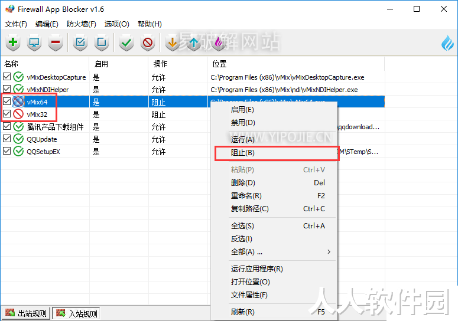The image size is (458, 321).
Task: Sort by the 启用 column header
Action: pos(119,64)
